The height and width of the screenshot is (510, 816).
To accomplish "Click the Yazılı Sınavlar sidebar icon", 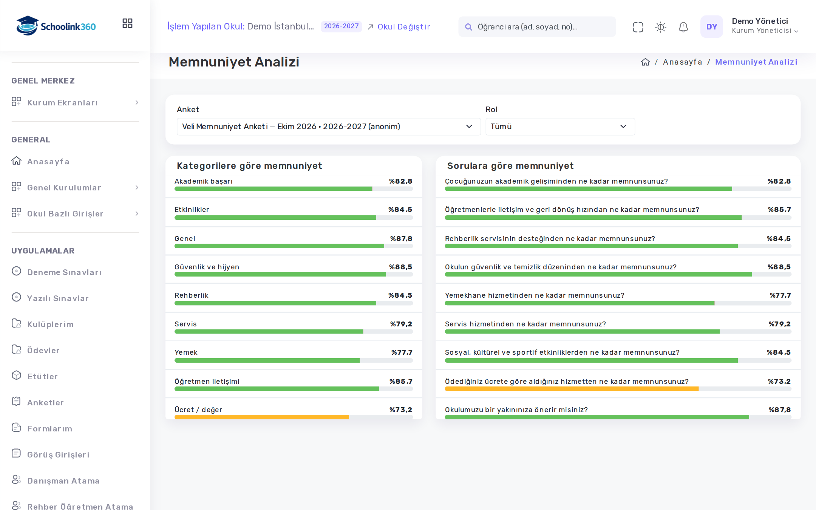I will [16, 297].
